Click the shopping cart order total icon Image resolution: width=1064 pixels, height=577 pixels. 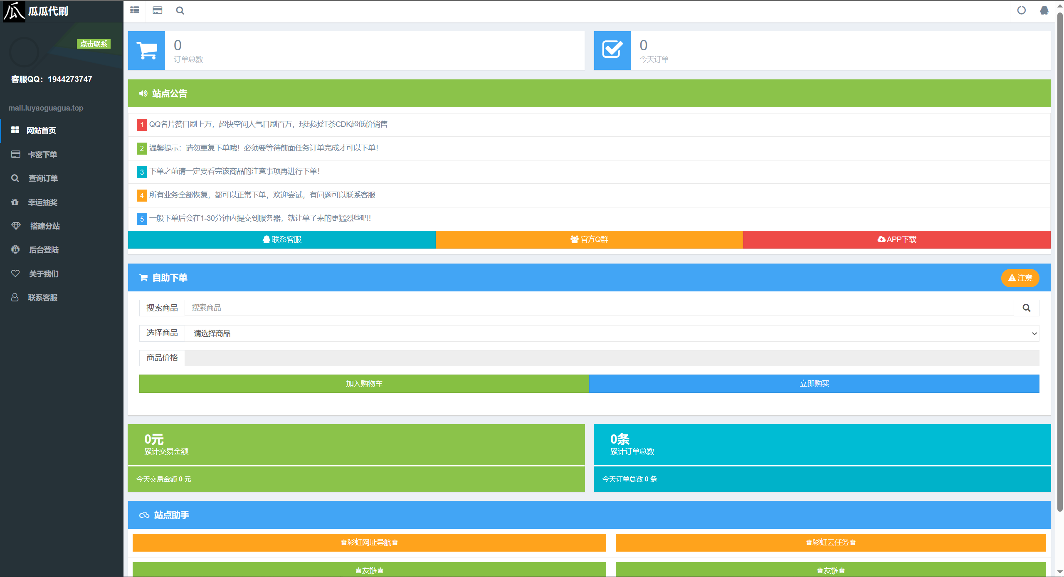[147, 50]
